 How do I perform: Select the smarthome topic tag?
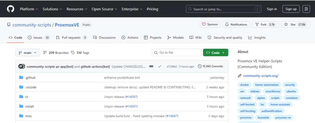pos(273,91)
